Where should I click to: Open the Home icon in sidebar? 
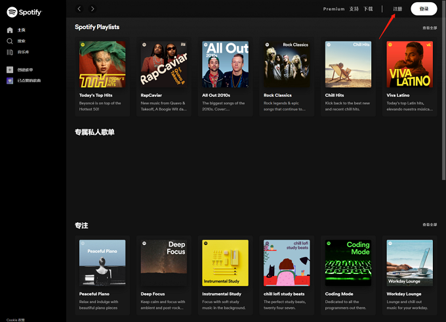tap(10, 30)
